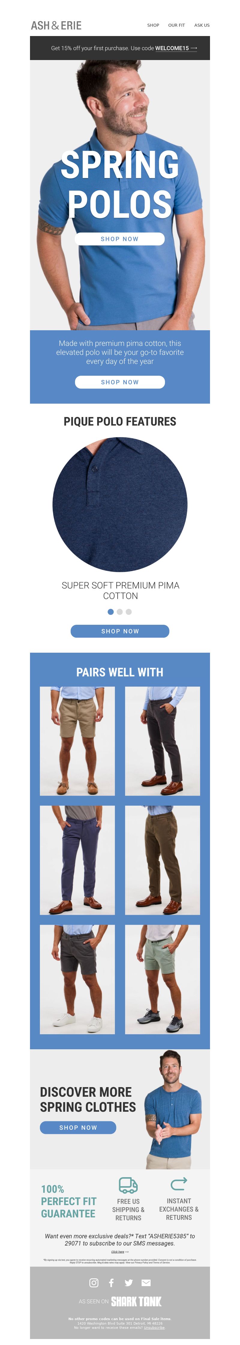Click the Ash & Erie logo
Viewport: 240px width, 1345px height.
(56, 25)
